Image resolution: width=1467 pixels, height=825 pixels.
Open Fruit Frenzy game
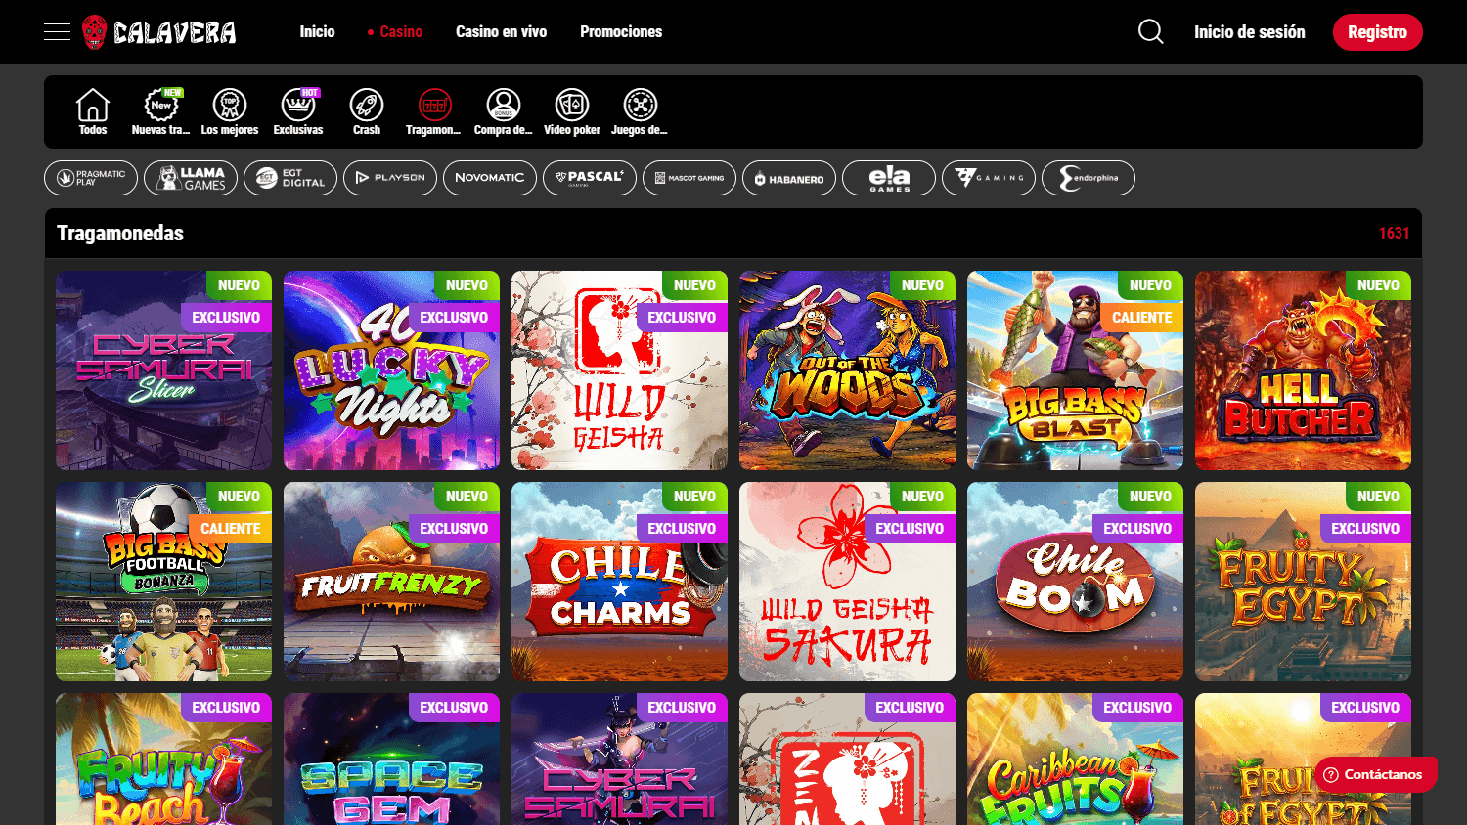[391, 582]
